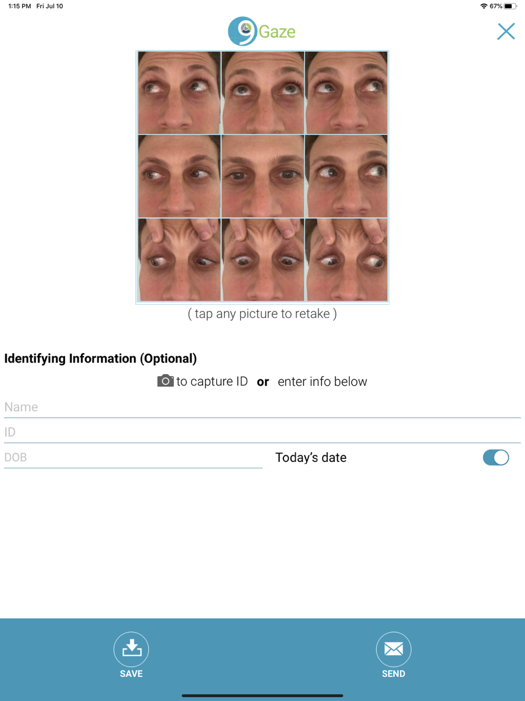The height and width of the screenshot is (701, 525).
Task: Retake the bottom-left gaze photo
Action: (179, 260)
